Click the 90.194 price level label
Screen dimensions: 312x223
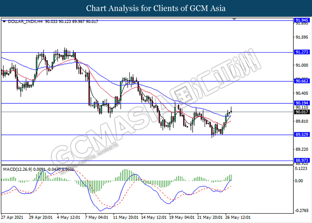point(301,103)
